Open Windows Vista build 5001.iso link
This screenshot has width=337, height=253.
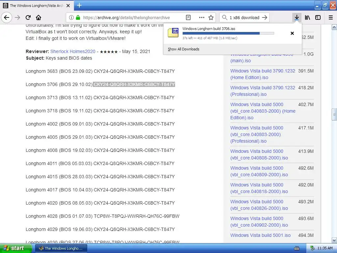260,235
